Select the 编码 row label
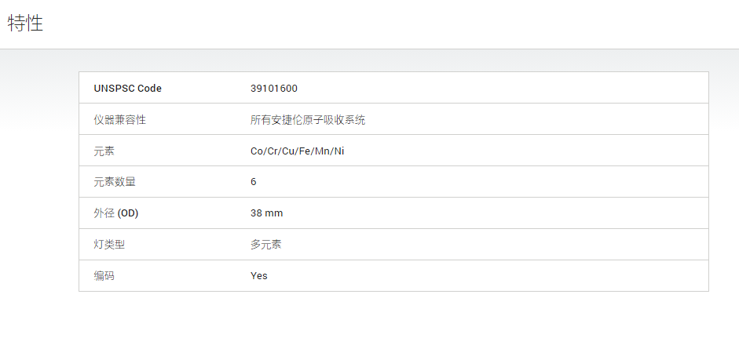This screenshot has height=338, width=739. point(104,276)
